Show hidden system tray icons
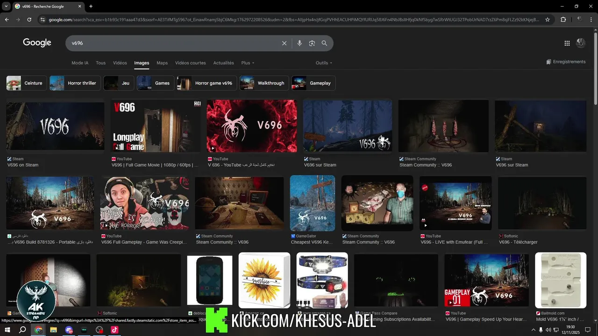 534,329
